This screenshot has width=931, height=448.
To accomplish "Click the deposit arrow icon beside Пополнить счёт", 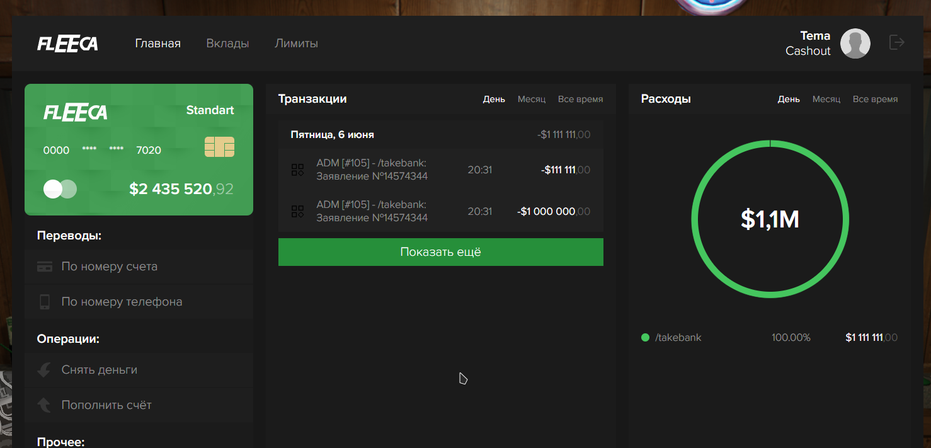I will pyautogui.click(x=44, y=405).
